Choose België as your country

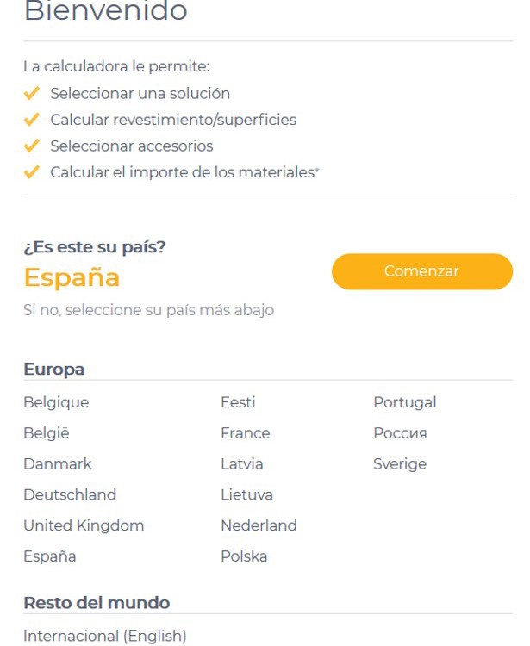point(45,433)
